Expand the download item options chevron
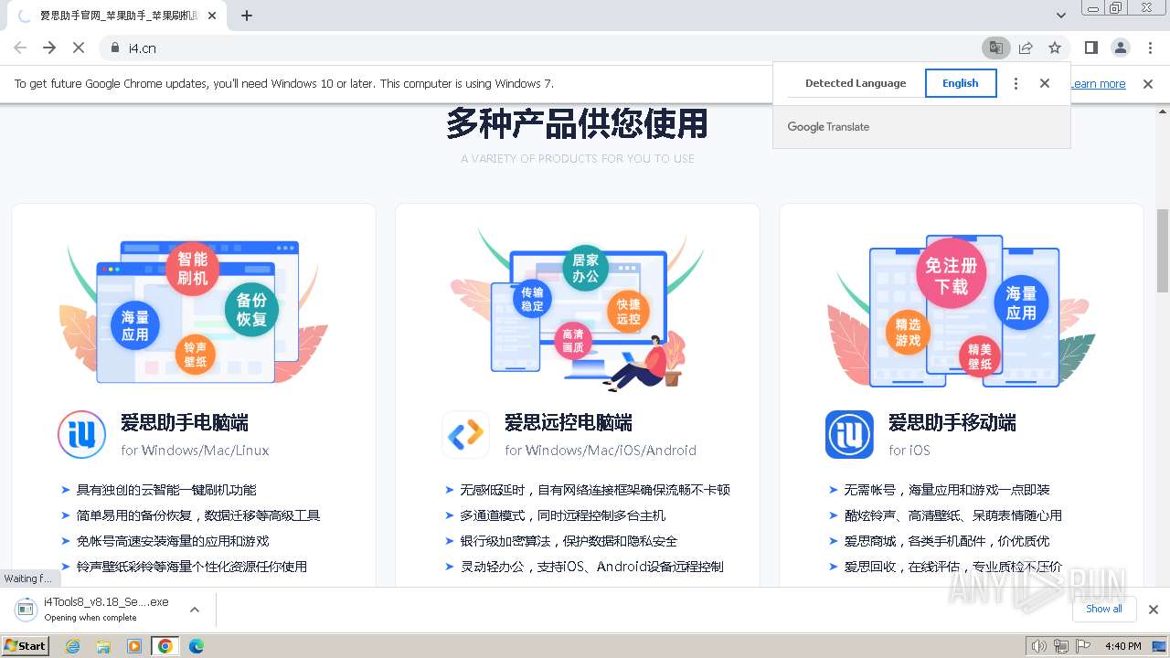 [x=195, y=610]
